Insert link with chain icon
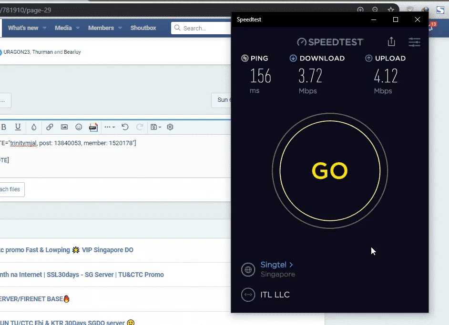 [x=50, y=127]
